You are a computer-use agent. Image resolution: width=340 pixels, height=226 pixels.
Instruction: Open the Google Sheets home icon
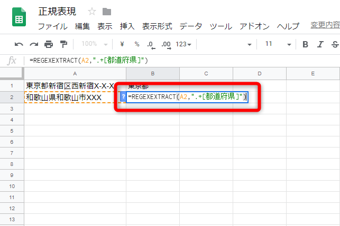[19, 17]
